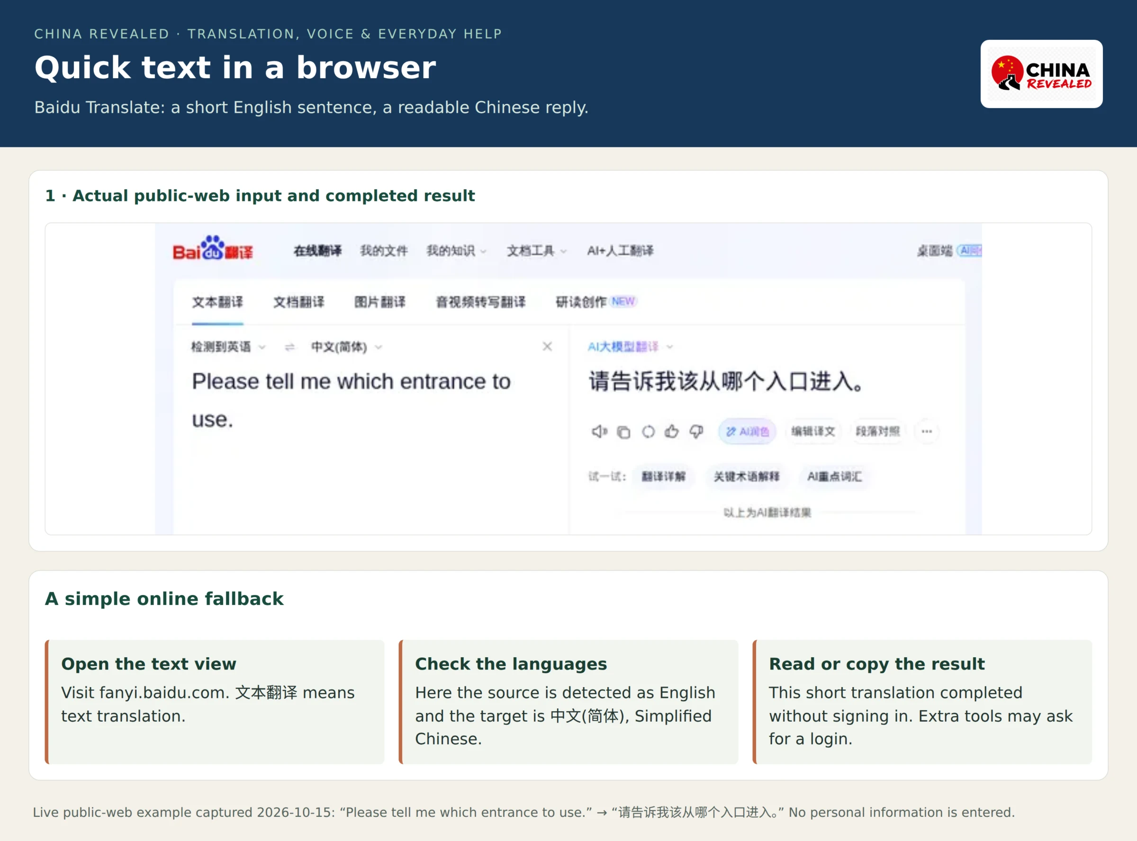Clear the input text with the X
This screenshot has width=1137, height=841.
pyautogui.click(x=547, y=347)
